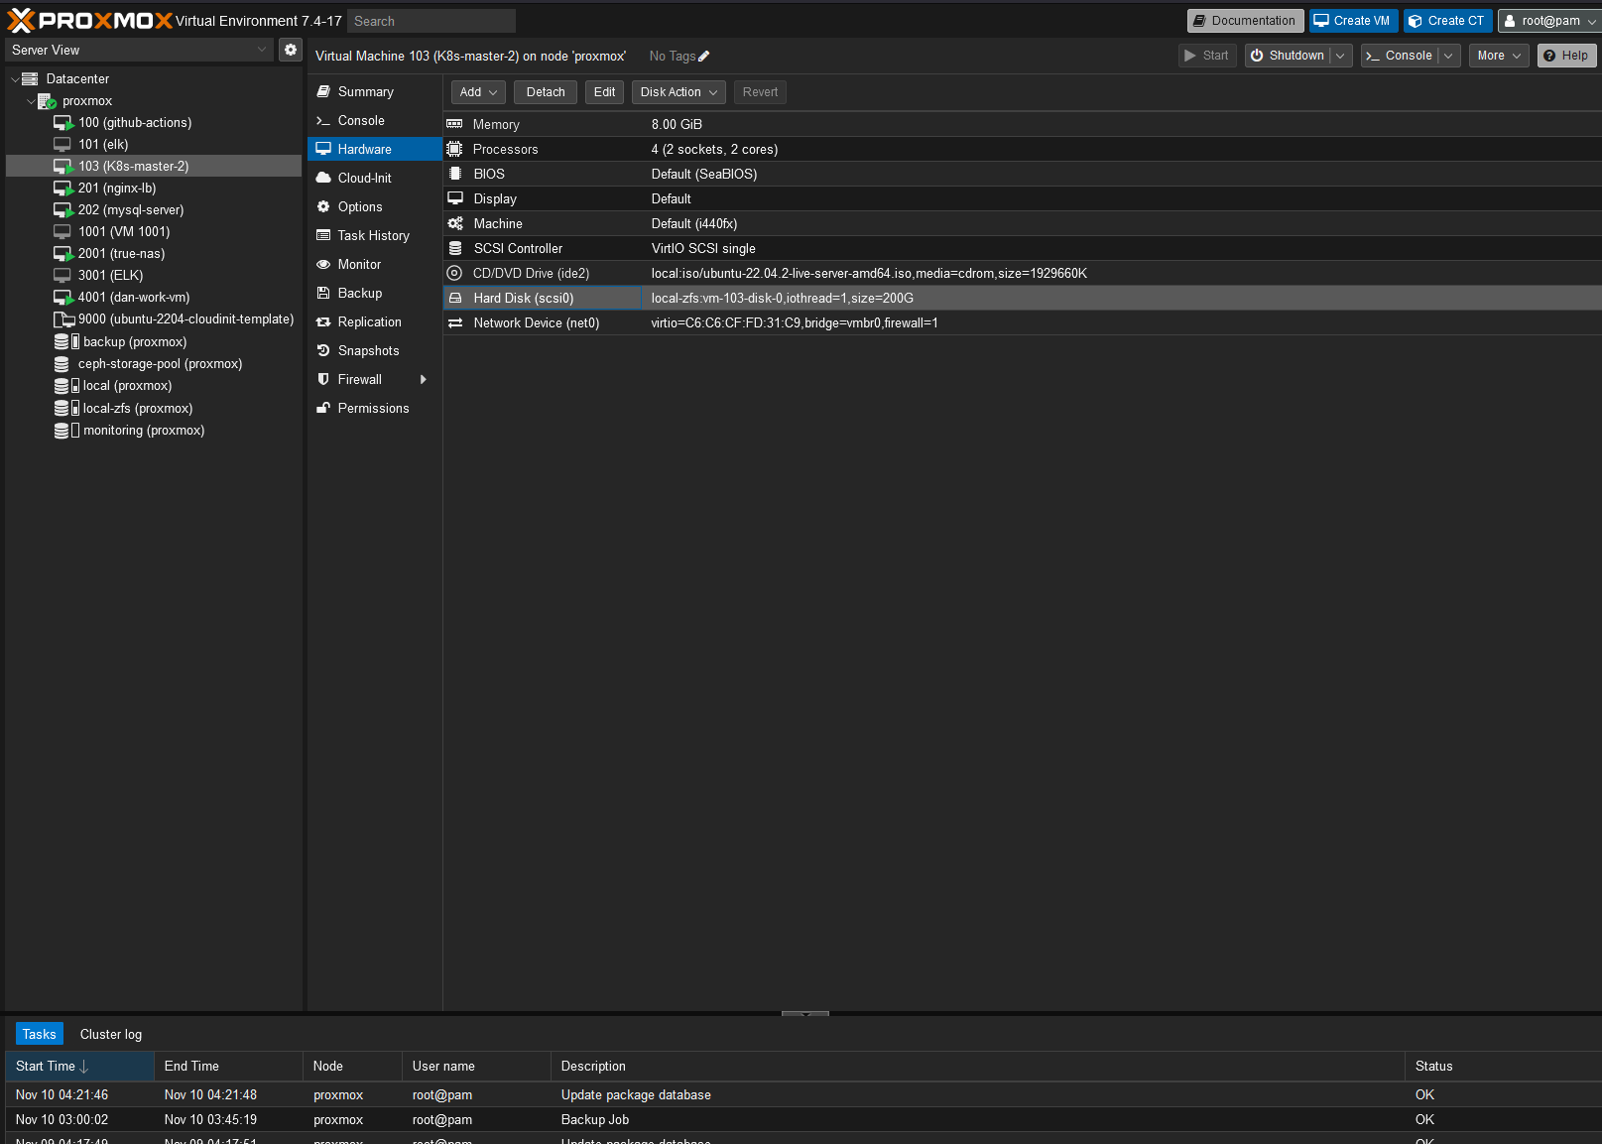The height and width of the screenshot is (1144, 1602).
Task: Click the pencil icon to edit tags
Action: 704,57
